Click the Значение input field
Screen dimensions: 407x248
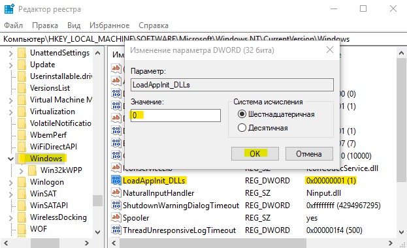(x=176, y=116)
